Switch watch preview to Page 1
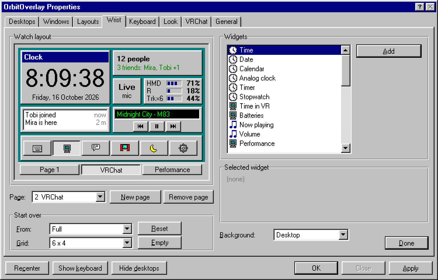Viewport: 438px width, 280px height. pyautogui.click(x=49, y=170)
